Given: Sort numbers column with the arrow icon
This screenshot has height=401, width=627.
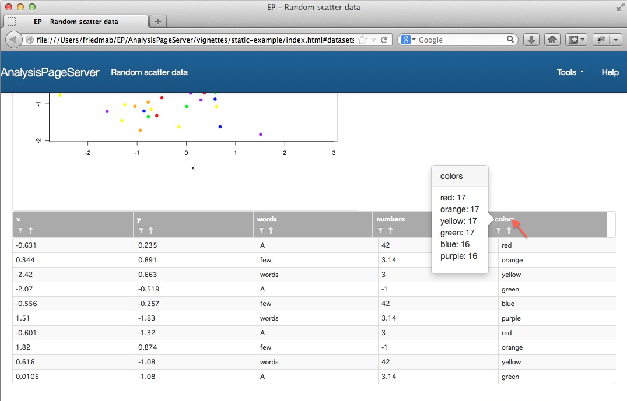Looking at the screenshot, I should click(x=390, y=230).
